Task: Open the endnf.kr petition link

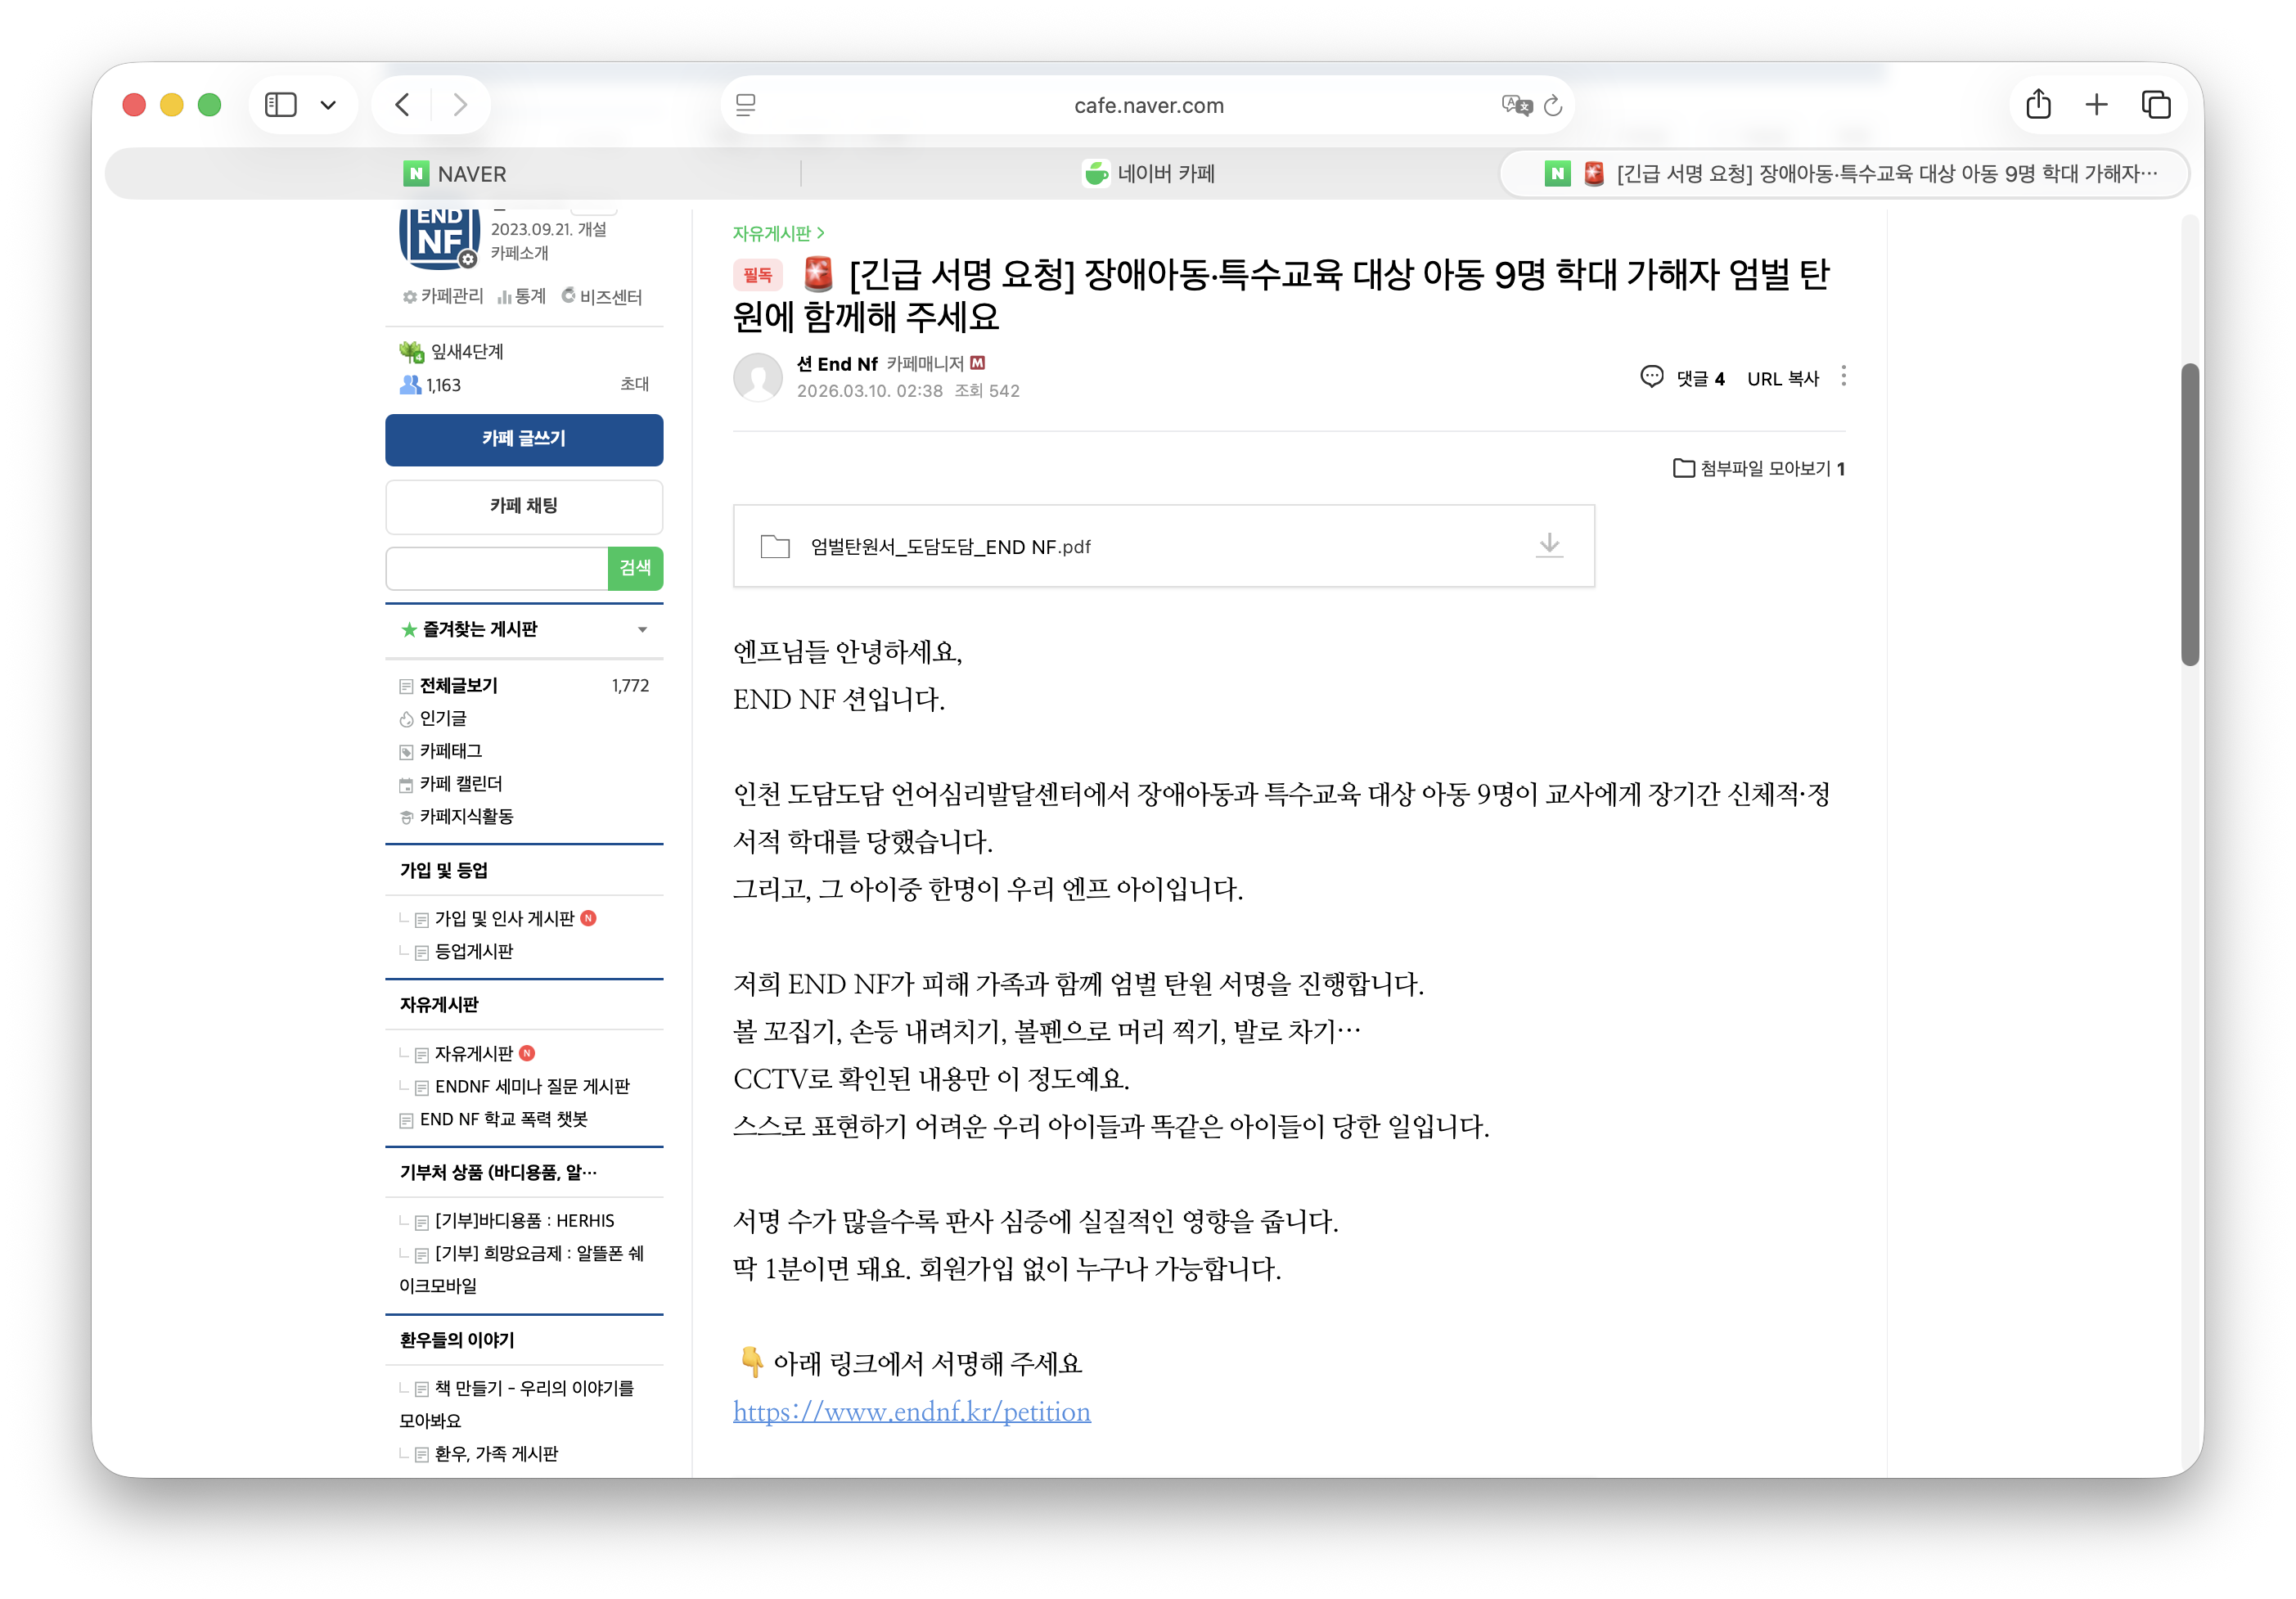Action: click(x=911, y=1411)
